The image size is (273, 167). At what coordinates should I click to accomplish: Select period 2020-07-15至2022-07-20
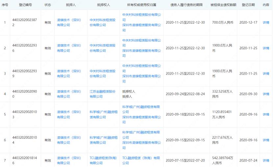pyautogui.click(x=185, y=160)
